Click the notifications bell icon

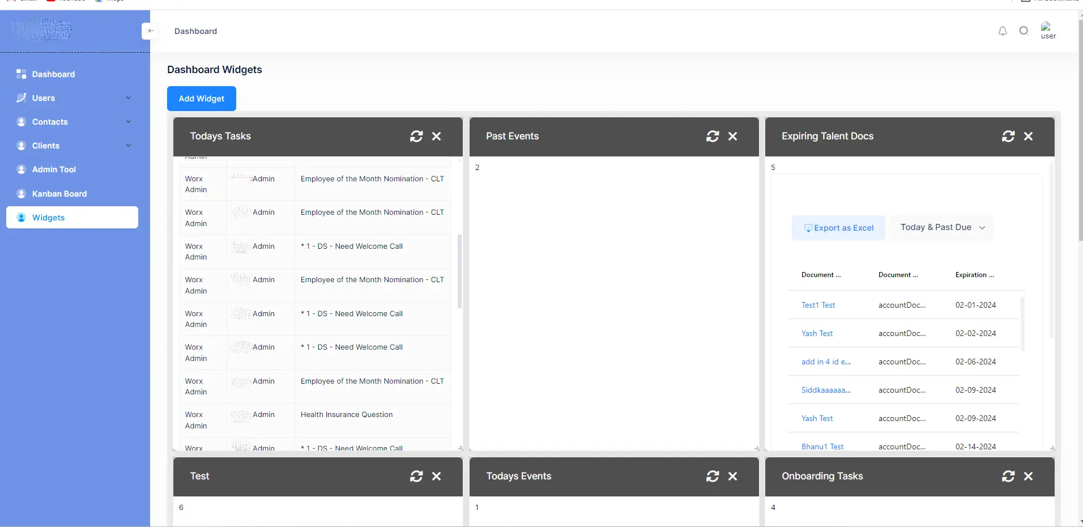1003,31
